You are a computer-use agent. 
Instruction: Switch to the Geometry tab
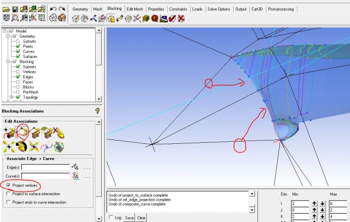click(80, 9)
